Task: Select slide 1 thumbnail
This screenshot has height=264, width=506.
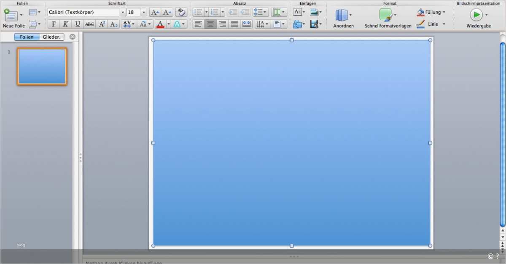Action: click(42, 66)
